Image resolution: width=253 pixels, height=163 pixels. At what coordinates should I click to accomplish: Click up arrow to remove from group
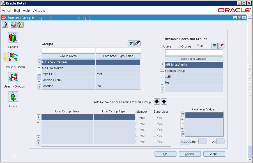(164, 101)
